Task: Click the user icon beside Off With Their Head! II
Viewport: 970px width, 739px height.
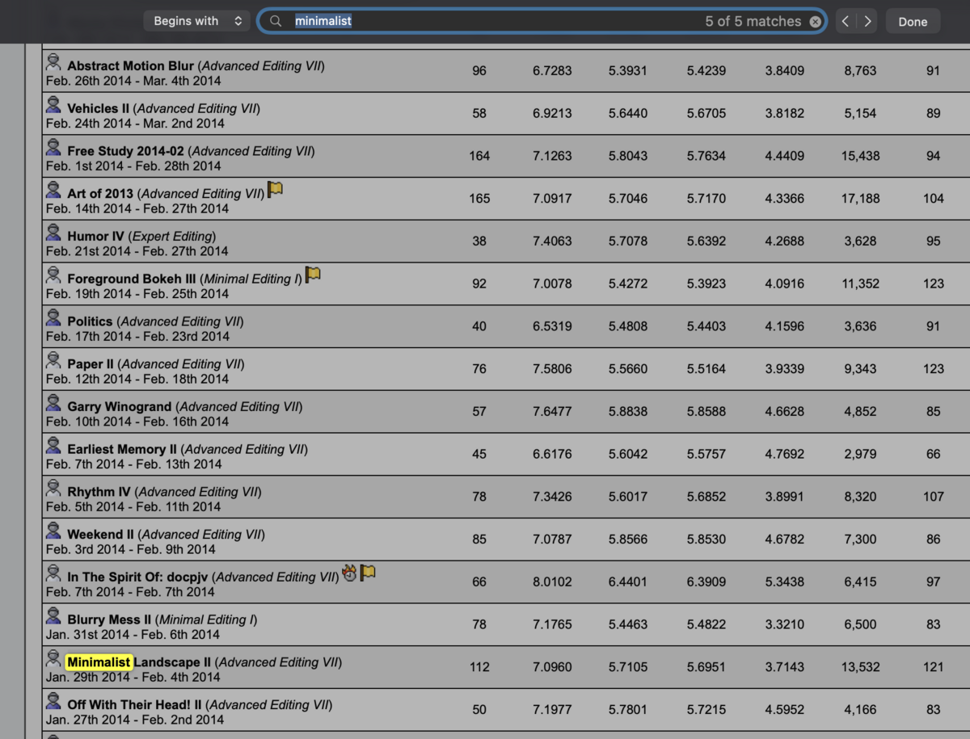Action: pos(53,702)
